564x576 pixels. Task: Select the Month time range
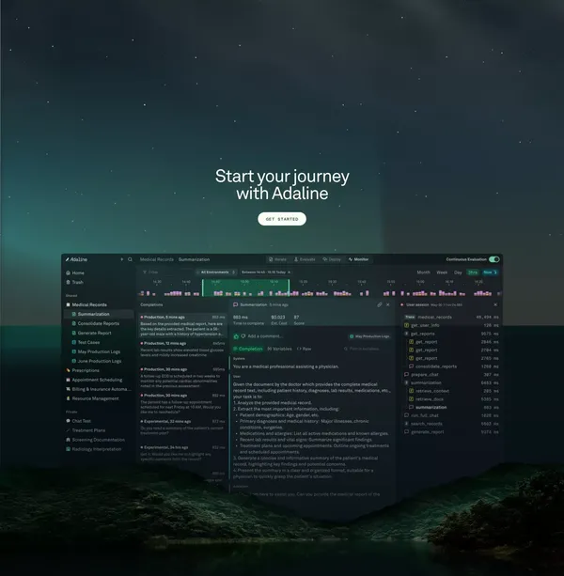tap(423, 272)
